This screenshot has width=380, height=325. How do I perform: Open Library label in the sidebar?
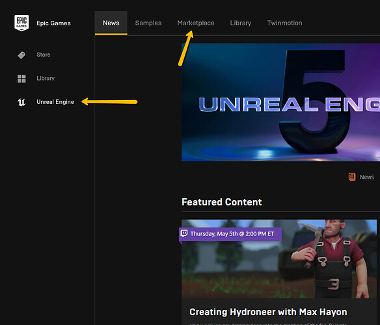[46, 78]
